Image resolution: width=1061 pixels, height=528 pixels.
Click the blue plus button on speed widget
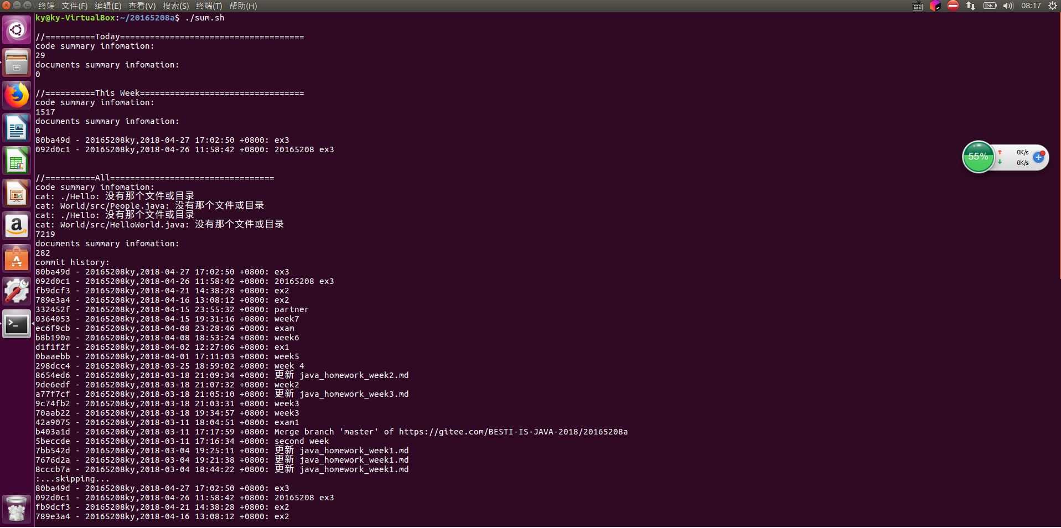(x=1038, y=157)
